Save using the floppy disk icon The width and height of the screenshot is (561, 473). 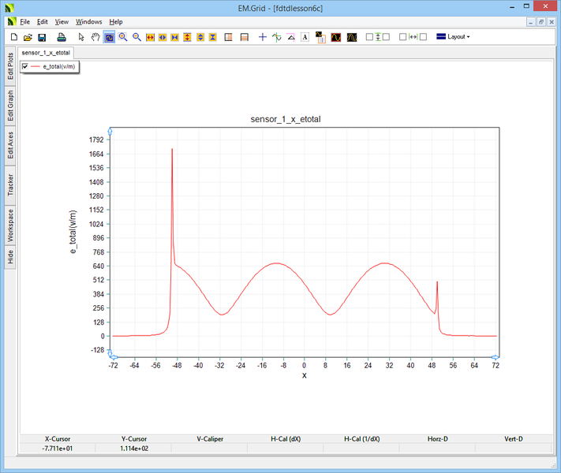[42, 37]
